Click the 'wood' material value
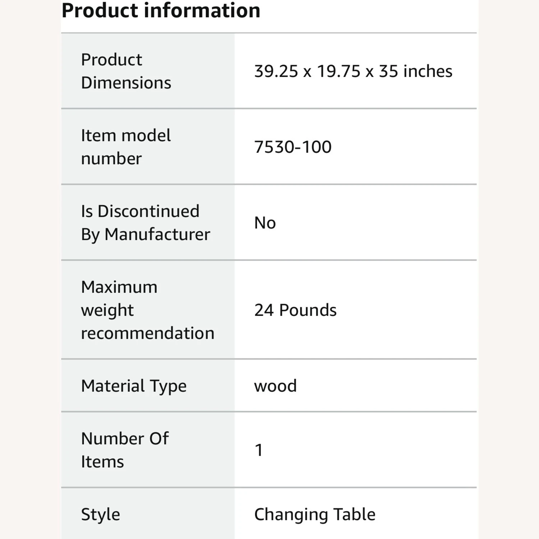539x539 pixels. [275, 386]
